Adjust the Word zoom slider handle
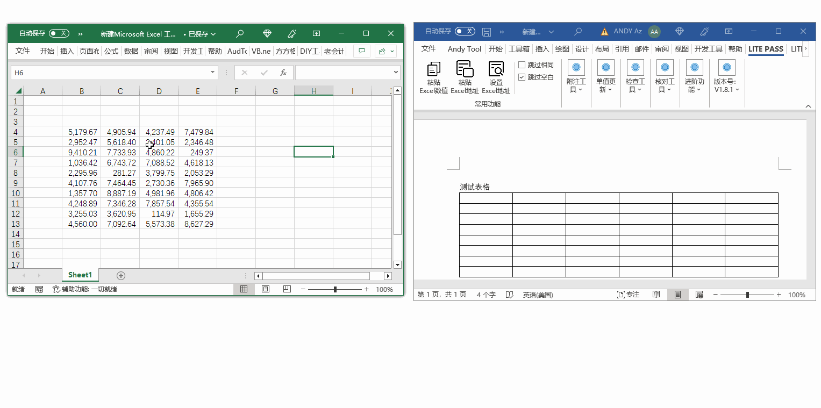 [747, 295]
